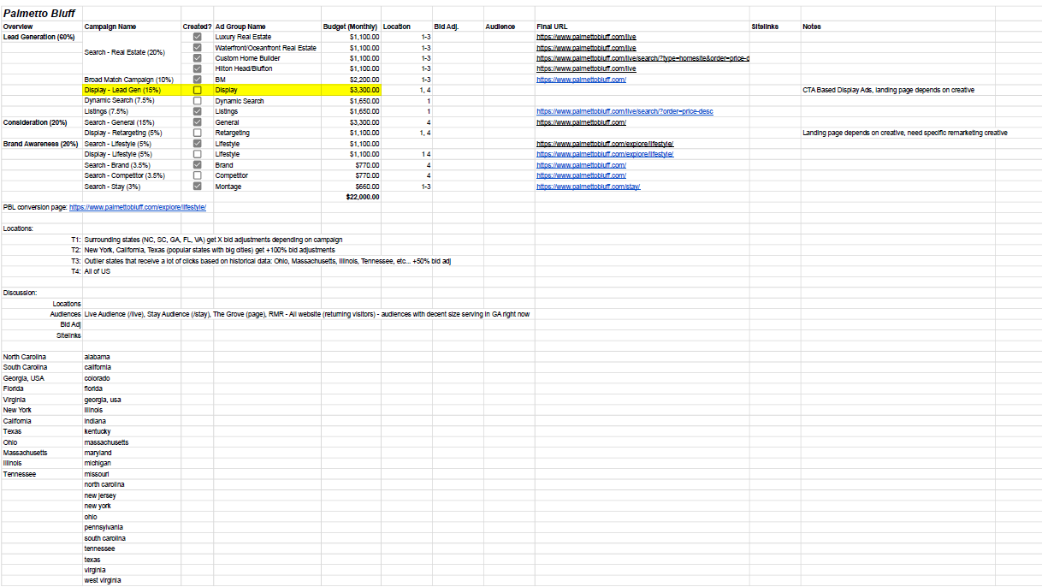Check the Created box for Dynamic Search
The image size is (1042, 587).
[x=198, y=101]
